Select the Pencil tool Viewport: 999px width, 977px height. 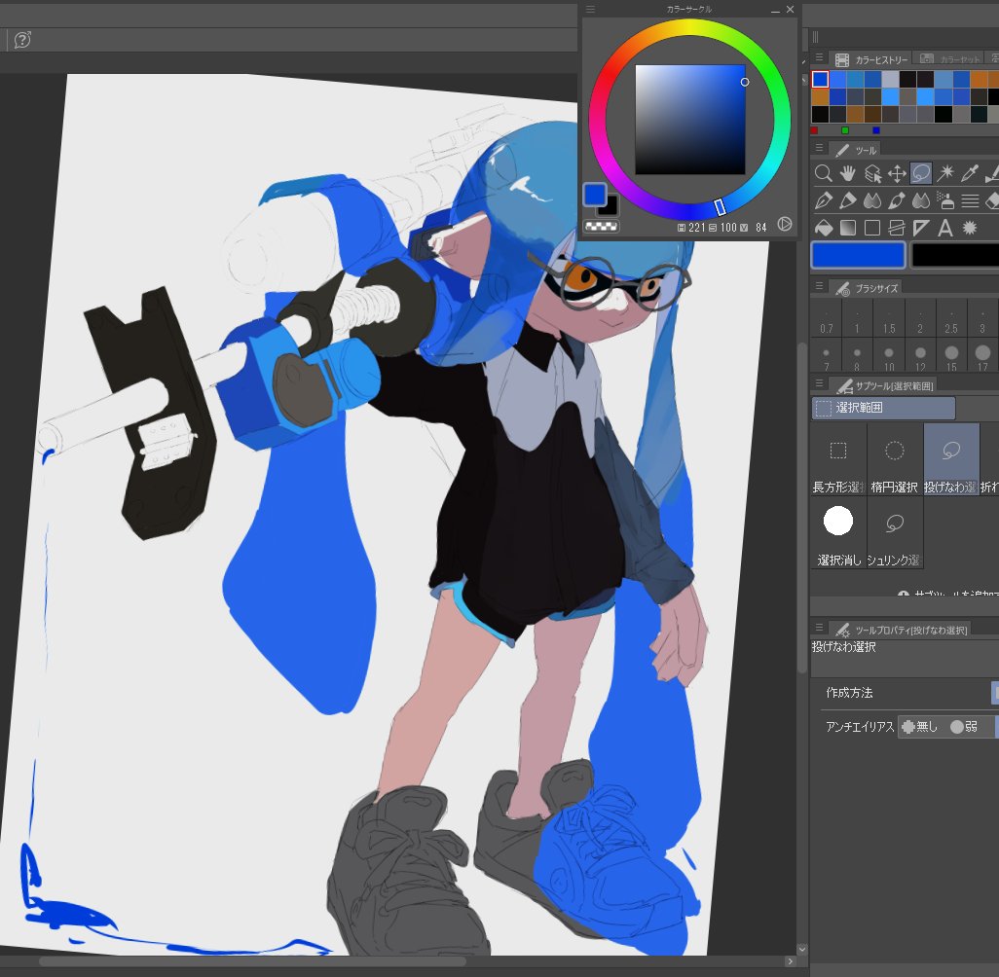847,200
